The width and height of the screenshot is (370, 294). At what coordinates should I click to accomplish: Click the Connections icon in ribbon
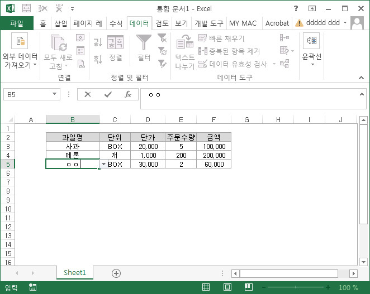80,38
